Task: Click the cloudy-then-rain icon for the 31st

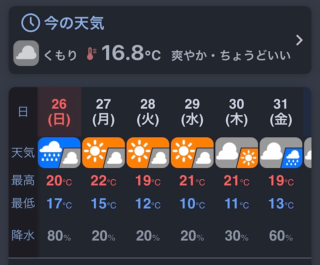Action: click(281, 153)
